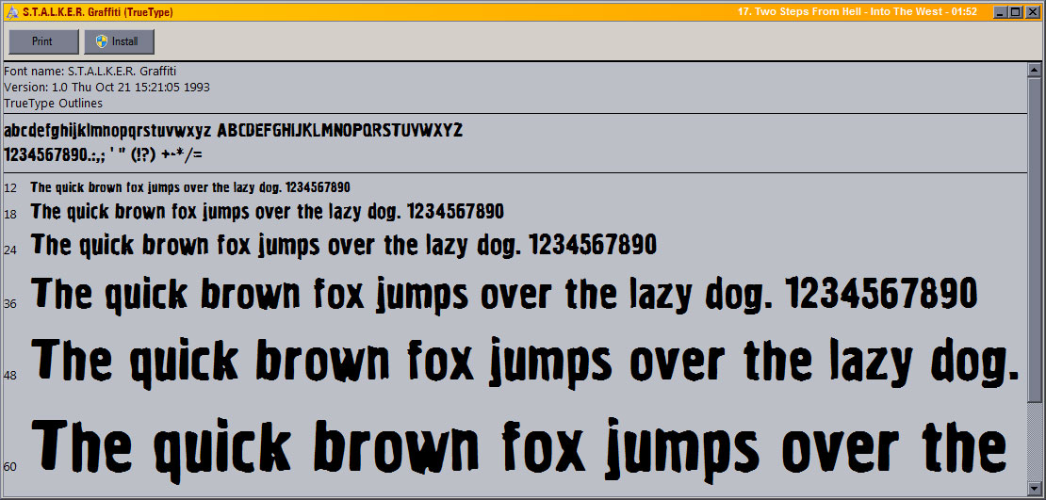This screenshot has height=500, width=1046.
Task: Minimize the font viewer window
Action: tap(1001, 12)
